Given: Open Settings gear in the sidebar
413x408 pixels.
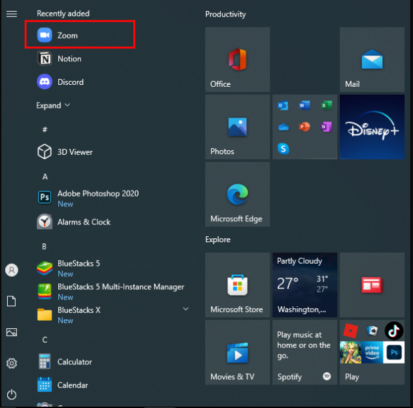Looking at the screenshot, I should [x=12, y=363].
